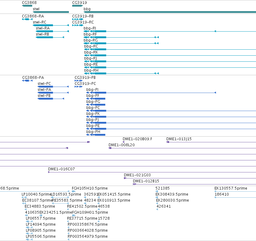Open the bbg-PI protein feature
This screenshot has width=256, height=241.
[92, 90]
